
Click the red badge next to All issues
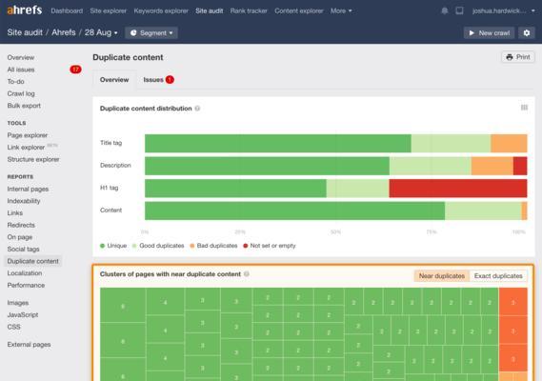click(75, 70)
